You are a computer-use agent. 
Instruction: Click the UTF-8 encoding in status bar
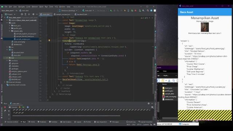pyautogui.click(x=139, y=124)
